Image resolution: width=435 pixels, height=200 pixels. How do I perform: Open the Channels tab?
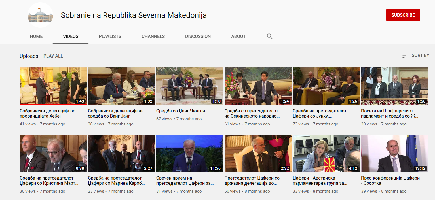click(x=153, y=36)
